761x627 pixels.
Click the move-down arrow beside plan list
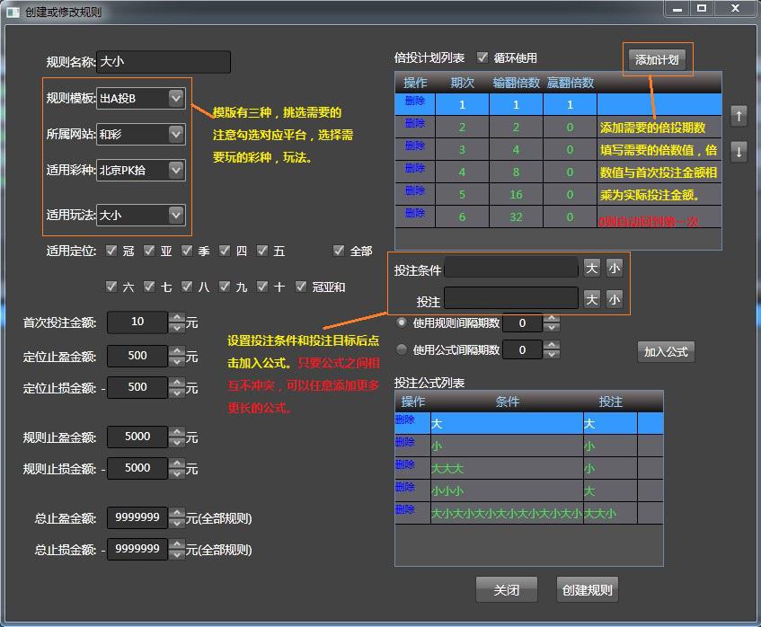[739, 151]
